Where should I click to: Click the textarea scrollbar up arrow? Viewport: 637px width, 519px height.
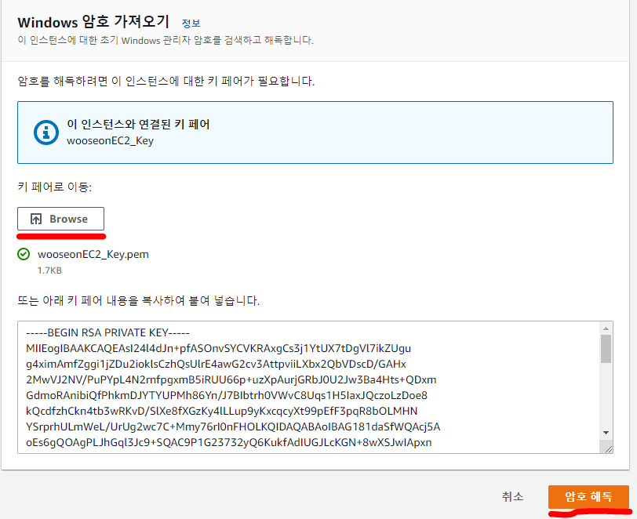point(606,328)
